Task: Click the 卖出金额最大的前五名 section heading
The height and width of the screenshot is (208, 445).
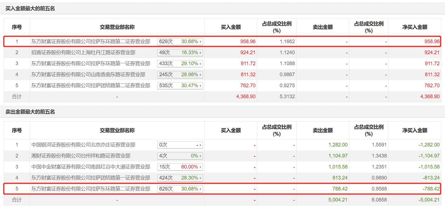Action: 30,112
